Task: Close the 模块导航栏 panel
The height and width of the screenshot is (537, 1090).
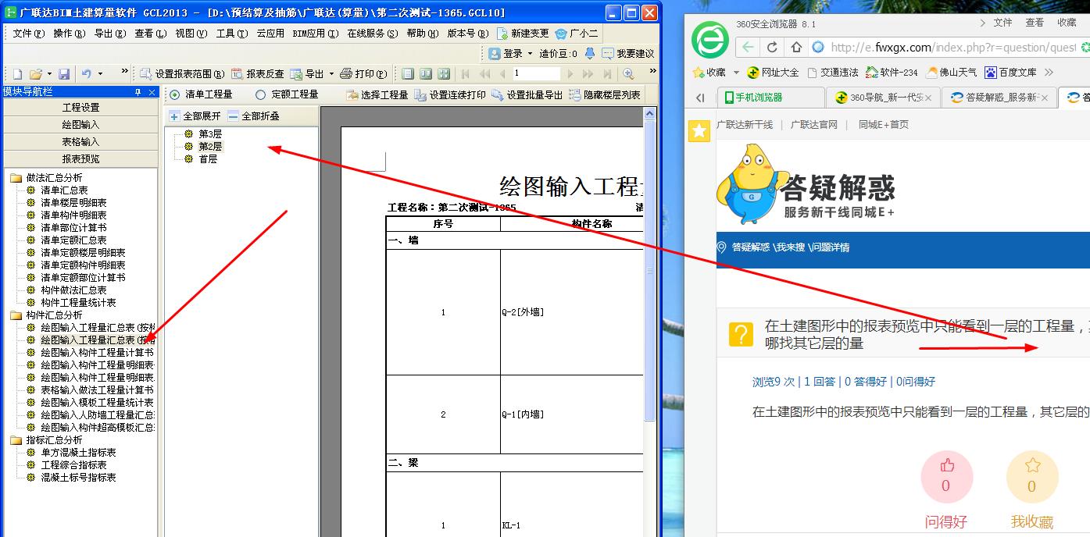Action: click(x=152, y=92)
